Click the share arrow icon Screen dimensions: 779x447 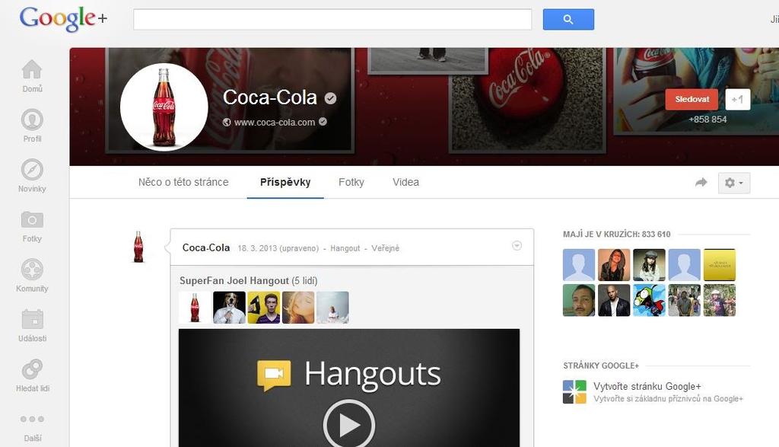(x=701, y=183)
